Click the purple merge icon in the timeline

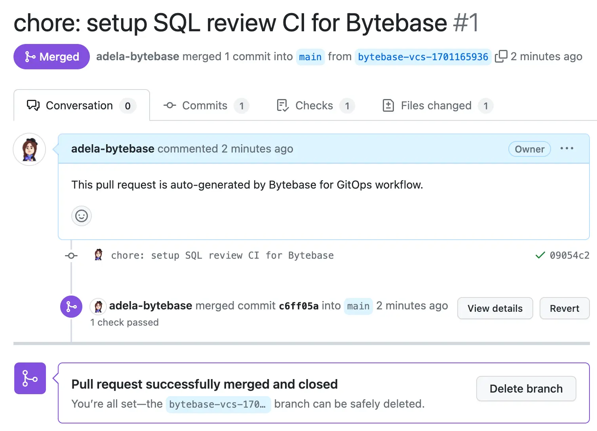71,307
